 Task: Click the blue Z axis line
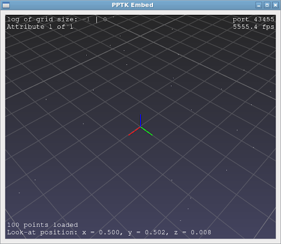(x=140, y=120)
